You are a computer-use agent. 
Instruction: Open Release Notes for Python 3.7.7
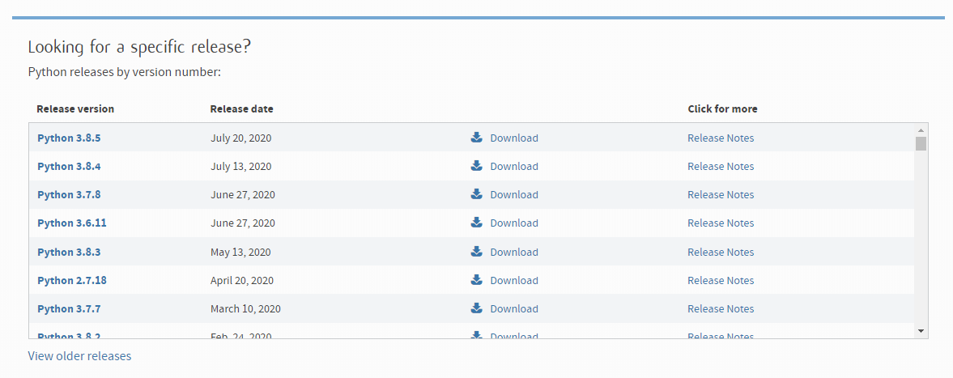(721, 309)
